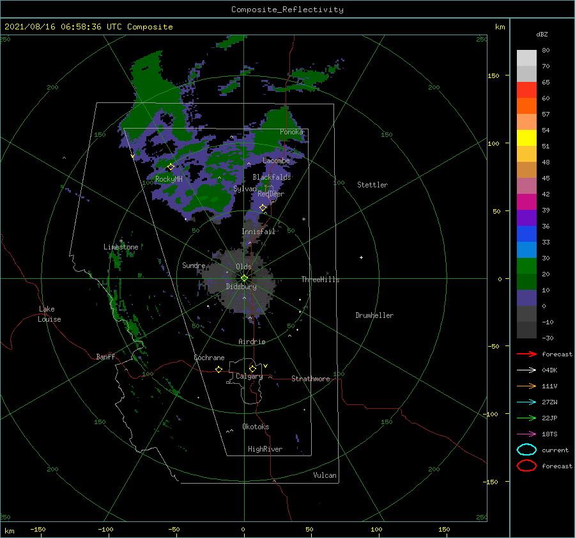Click the Drumheller city label
Image resolution: width=575 pixels, height=538 pixels.
coord(374,315)
